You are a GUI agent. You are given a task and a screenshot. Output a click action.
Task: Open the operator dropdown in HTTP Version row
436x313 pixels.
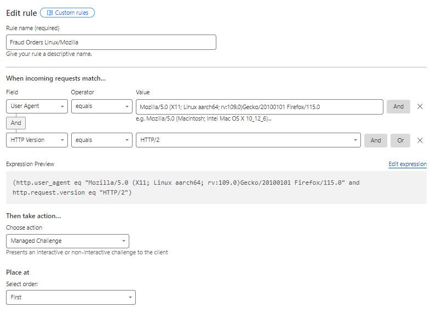pyautogui.click(x=102, y=140)
